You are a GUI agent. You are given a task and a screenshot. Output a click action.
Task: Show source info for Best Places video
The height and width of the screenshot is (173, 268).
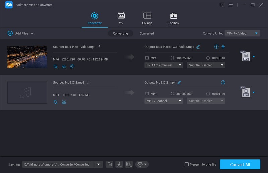point(99,47)
